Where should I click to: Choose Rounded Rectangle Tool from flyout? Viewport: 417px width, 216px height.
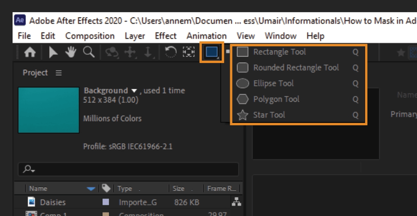pos(298,67)
